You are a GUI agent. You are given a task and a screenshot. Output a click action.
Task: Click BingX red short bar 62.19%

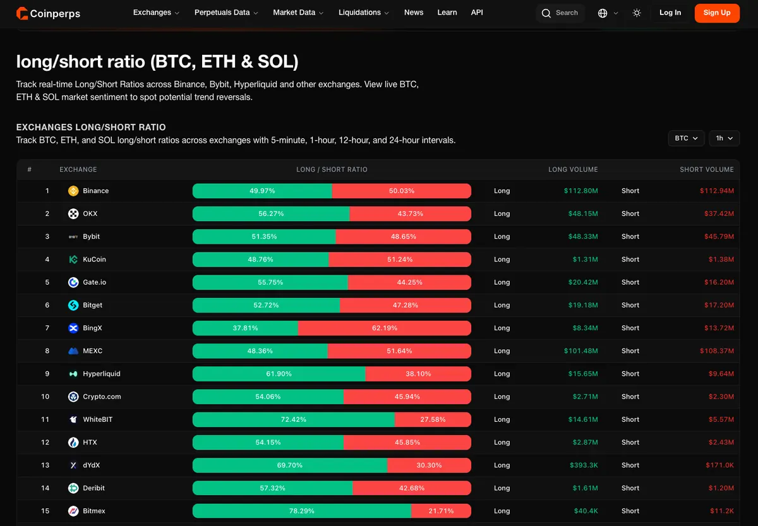(385, 328)
